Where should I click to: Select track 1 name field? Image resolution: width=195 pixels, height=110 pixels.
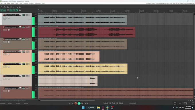click(12, 15)
